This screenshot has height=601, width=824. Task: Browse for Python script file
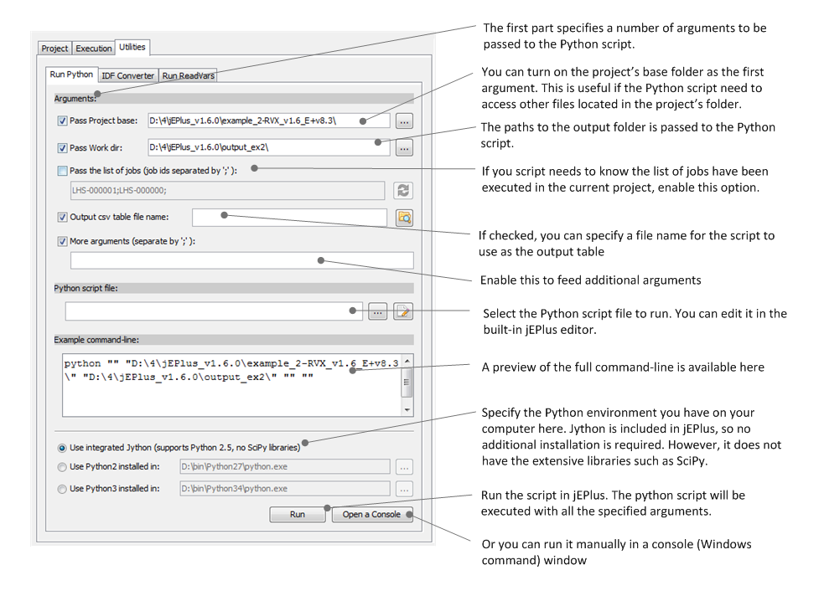377,311
